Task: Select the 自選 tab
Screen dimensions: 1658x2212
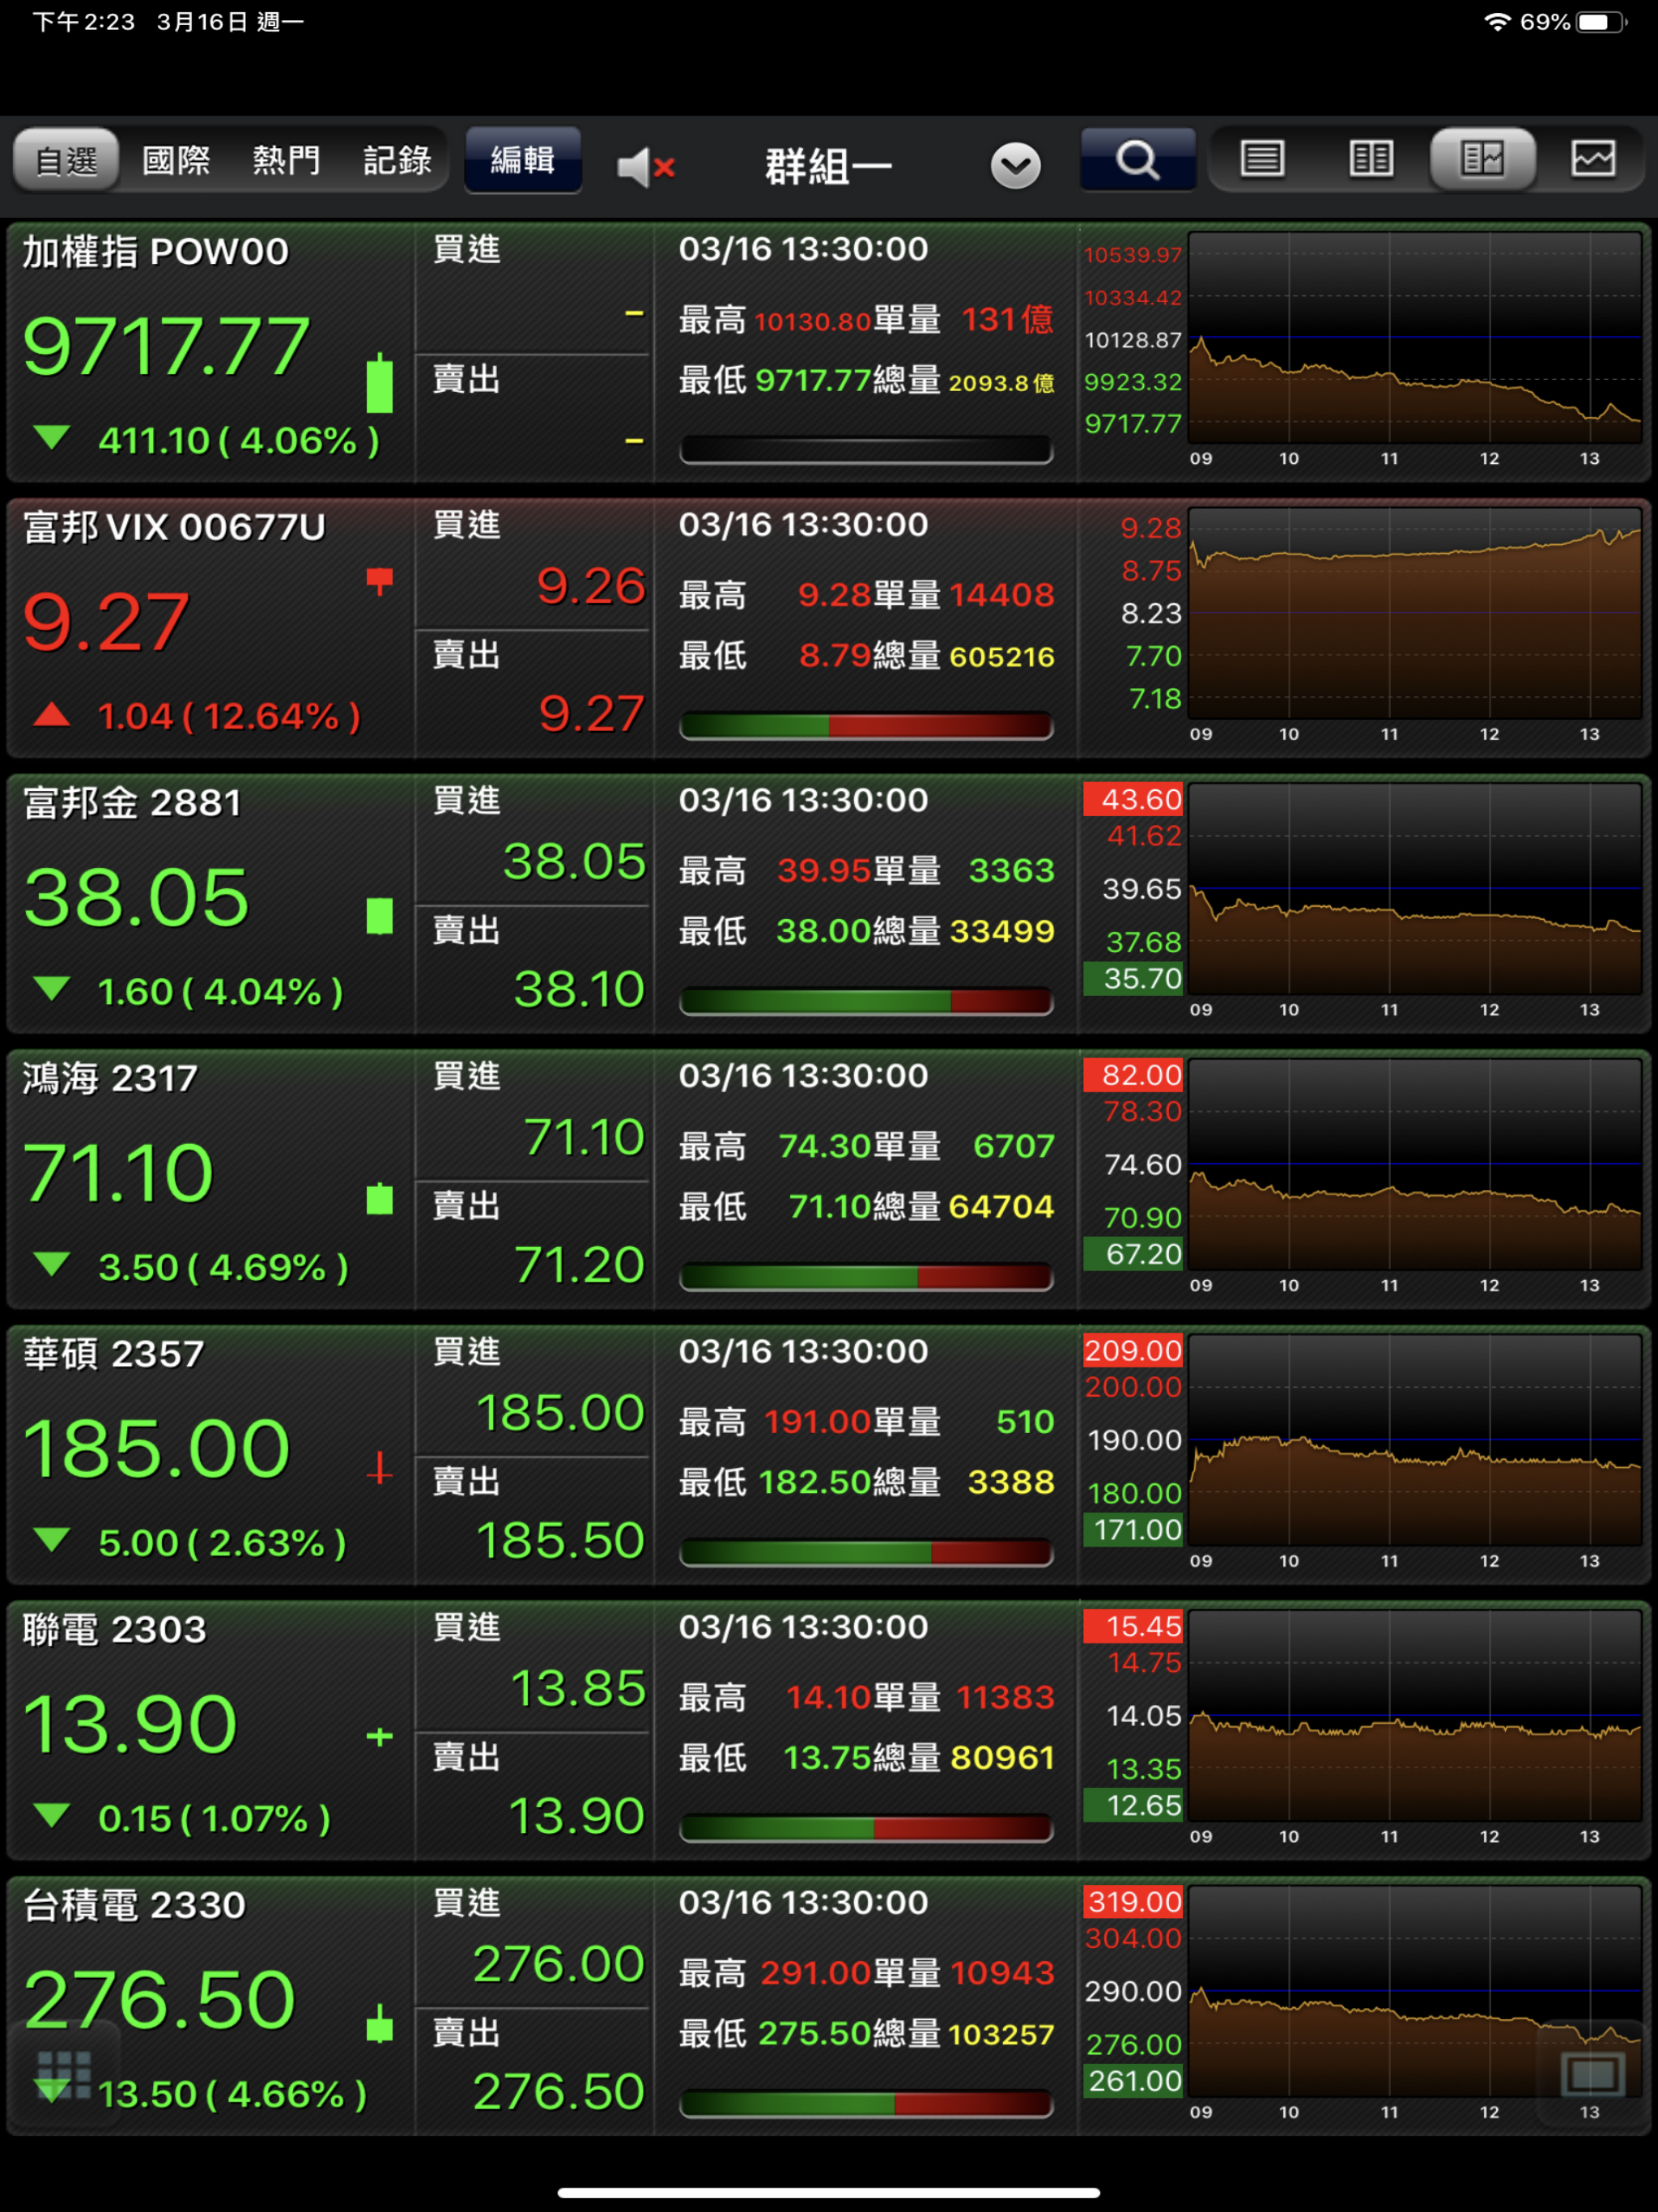Action: pyautogui.click(x=67, y=160)
